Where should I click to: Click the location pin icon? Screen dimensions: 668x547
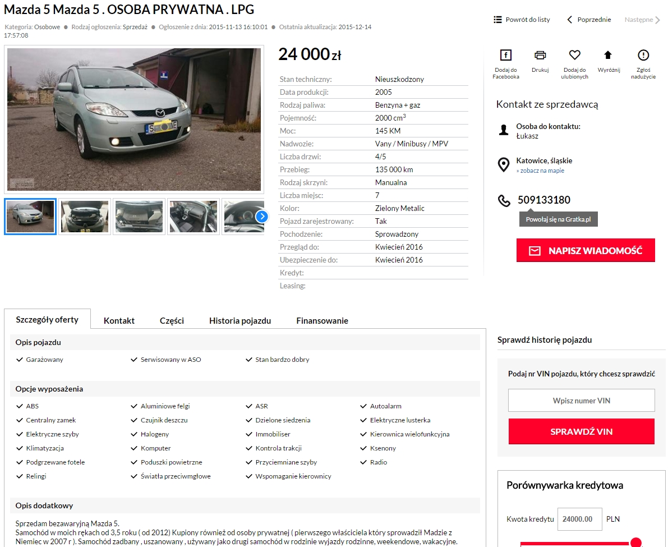504,165
